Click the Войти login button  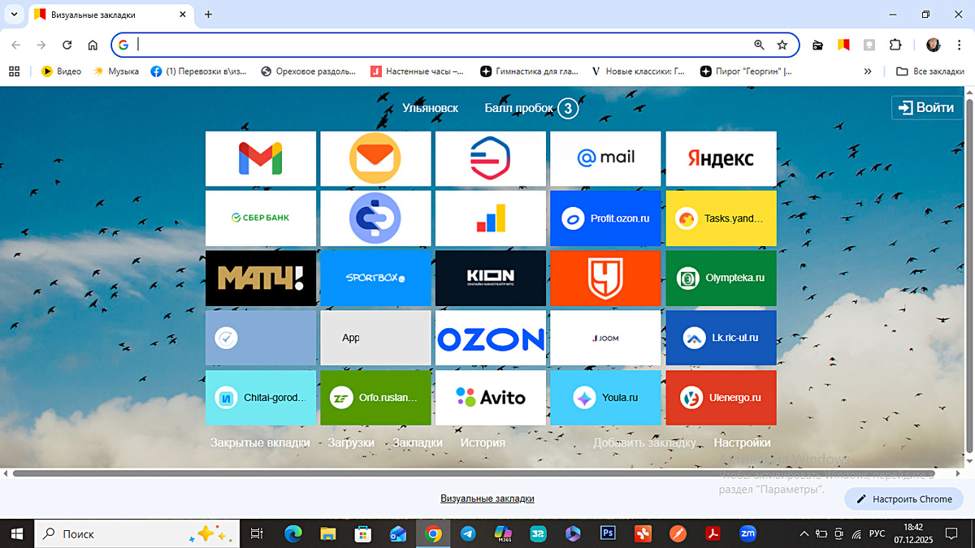927,107
